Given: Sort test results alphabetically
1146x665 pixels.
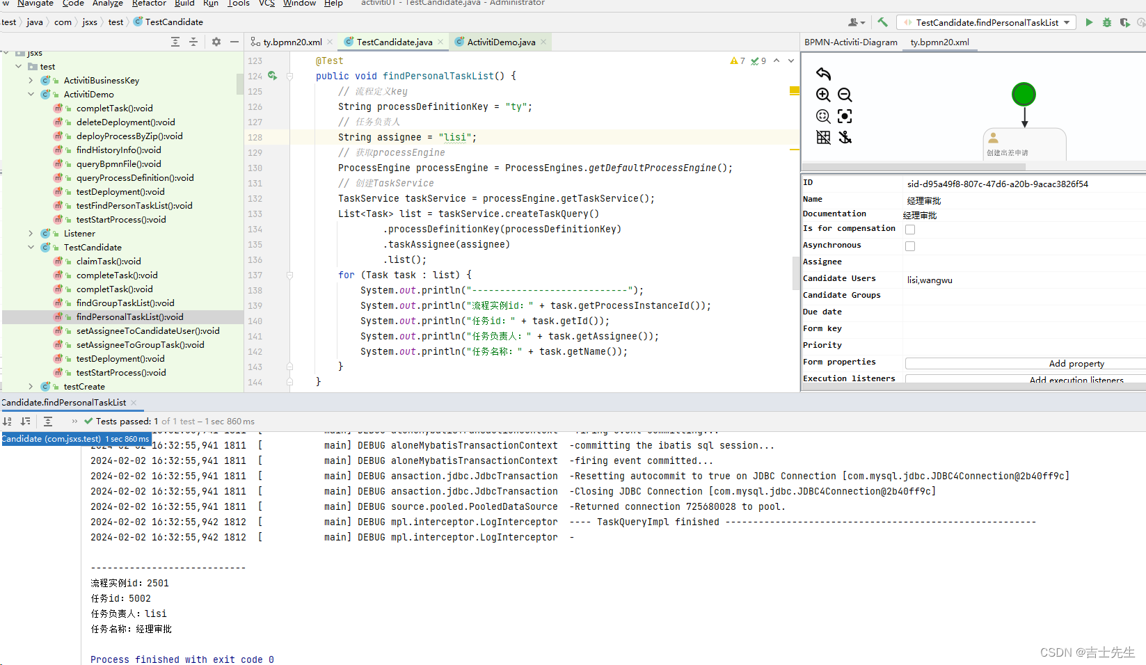Looking at the screenshot, I should [7, 421].
